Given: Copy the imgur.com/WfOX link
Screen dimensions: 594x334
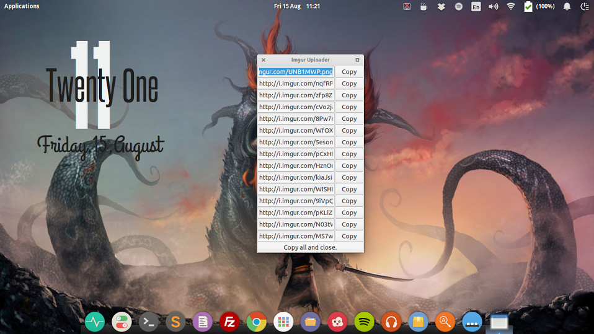Looking at the screenshot, I should 349,130.
